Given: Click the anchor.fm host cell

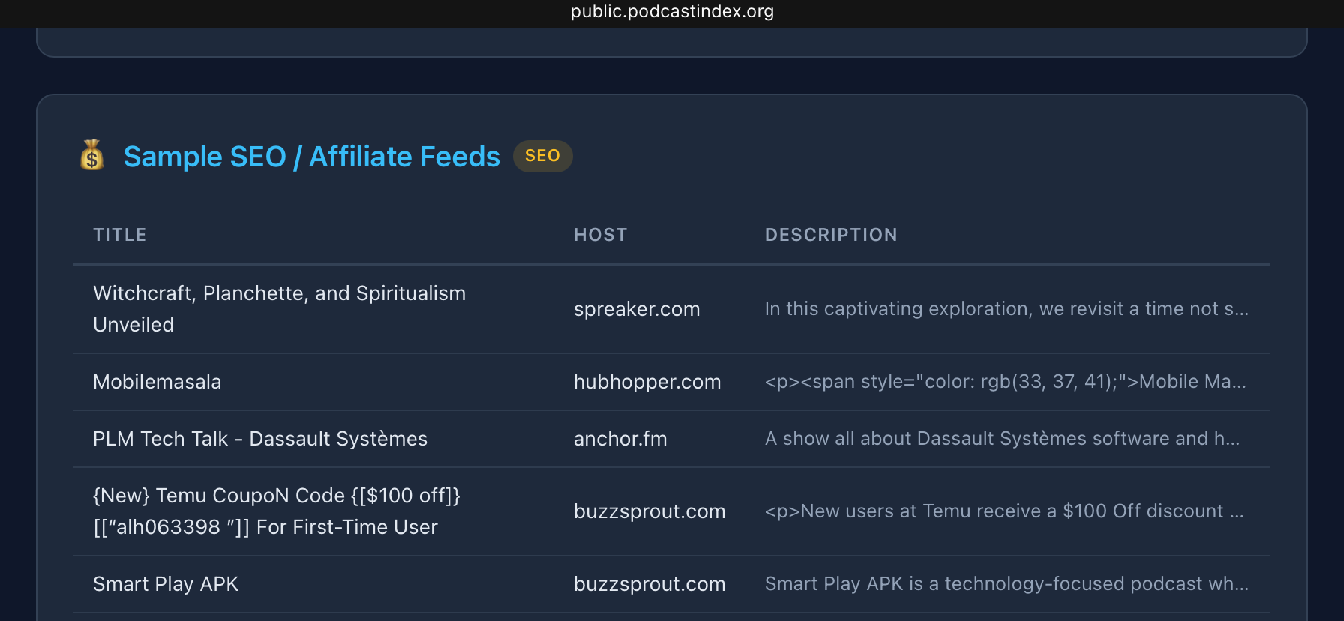Looking at the screenshot, I should tap(620, 439).
